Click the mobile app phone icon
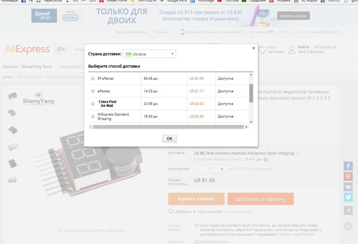This screenshot has width=358, height=244. tap(182, 32)
